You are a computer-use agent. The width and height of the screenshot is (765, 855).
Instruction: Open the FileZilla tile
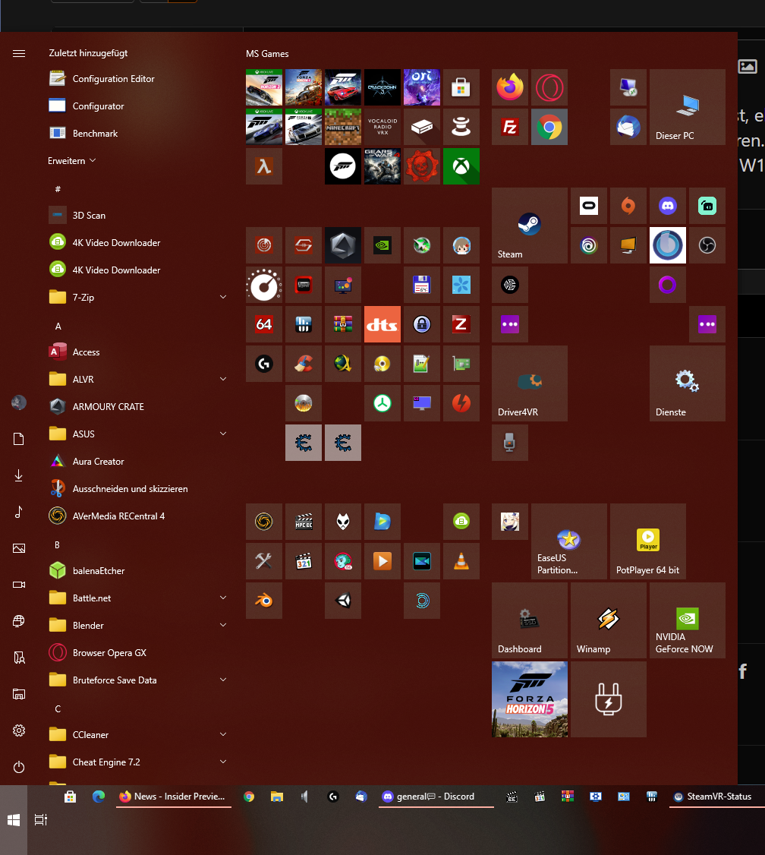510,127
